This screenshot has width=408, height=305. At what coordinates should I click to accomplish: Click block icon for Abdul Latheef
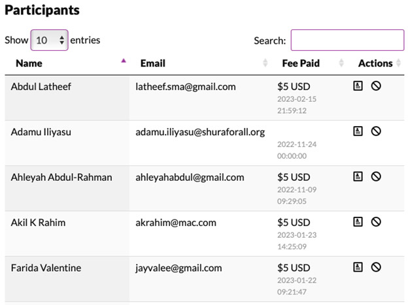[x=376, y=86]
